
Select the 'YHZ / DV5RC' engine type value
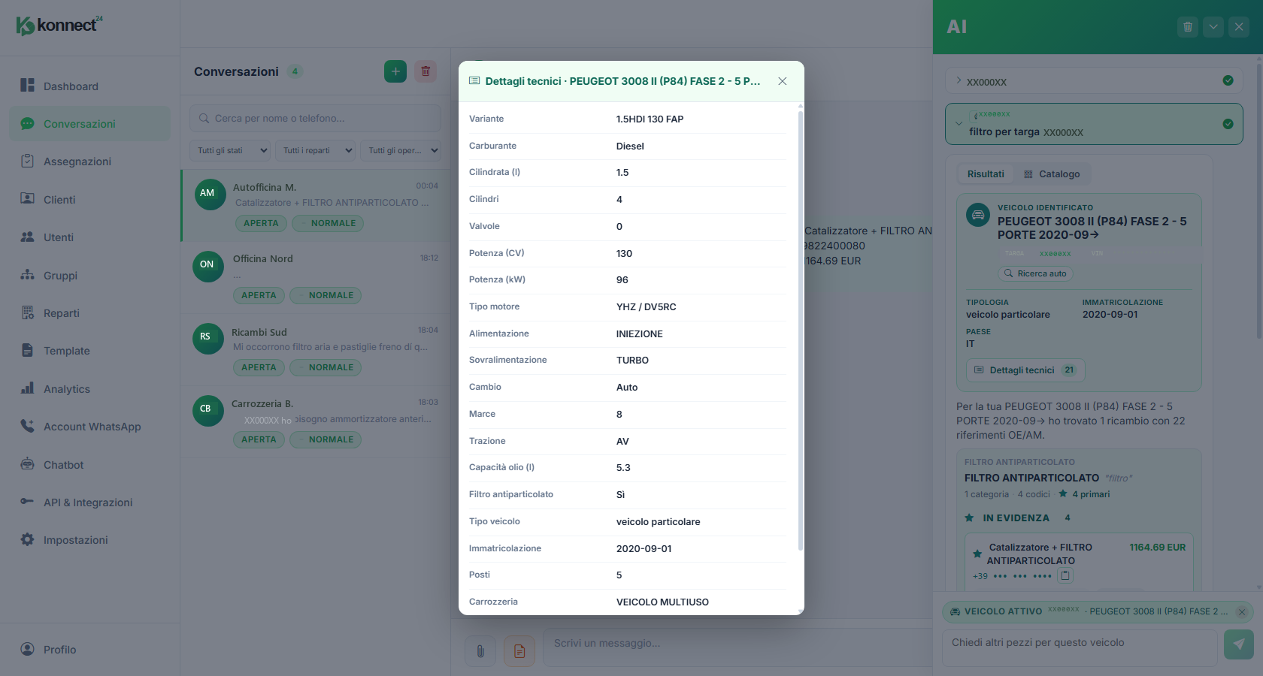(647, 307)
